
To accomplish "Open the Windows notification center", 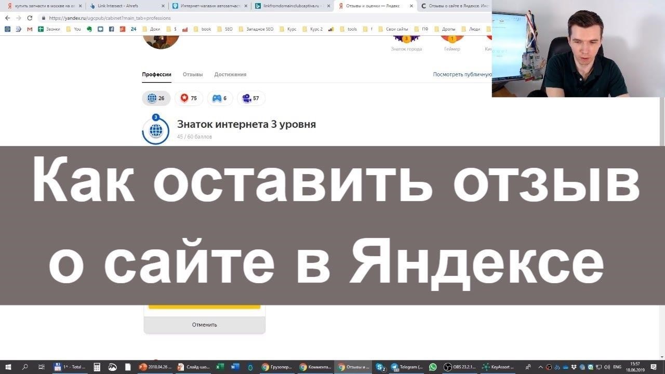I will click(x=654, y=367).
